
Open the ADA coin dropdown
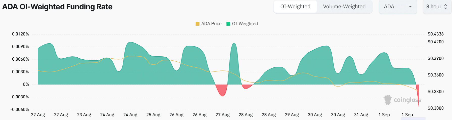[x=397, y=7]
